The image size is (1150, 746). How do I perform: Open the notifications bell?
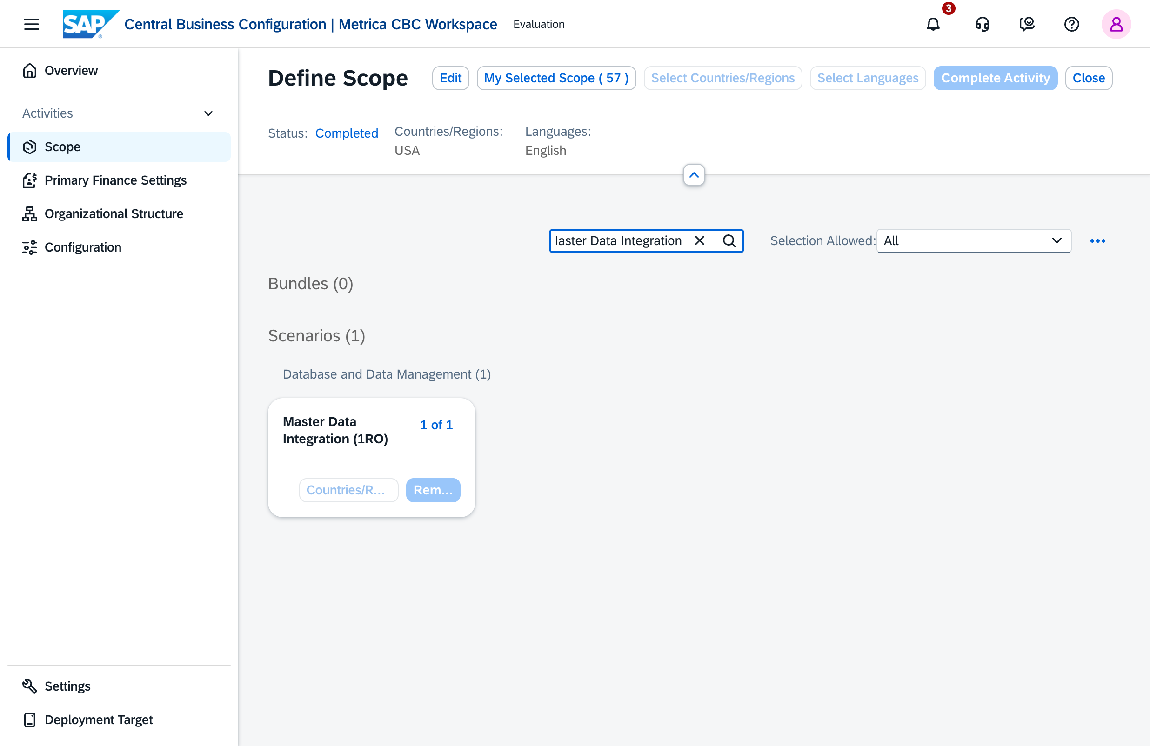[933, 24]
